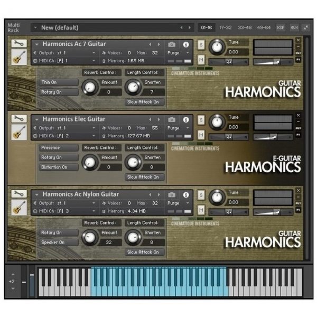
Task: Go to previous instrument arrow on Elec Guitar
Action: pyautogui.click(x=150, y=119)
